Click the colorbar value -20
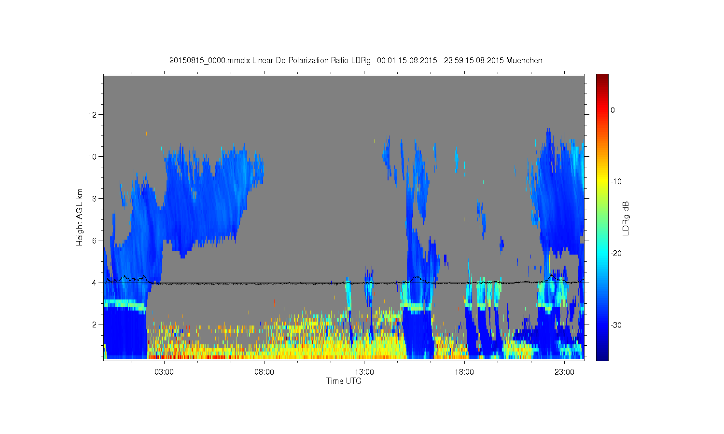Image resolution: width=724 pixels, height=434 pixels. tap(616, 254)
